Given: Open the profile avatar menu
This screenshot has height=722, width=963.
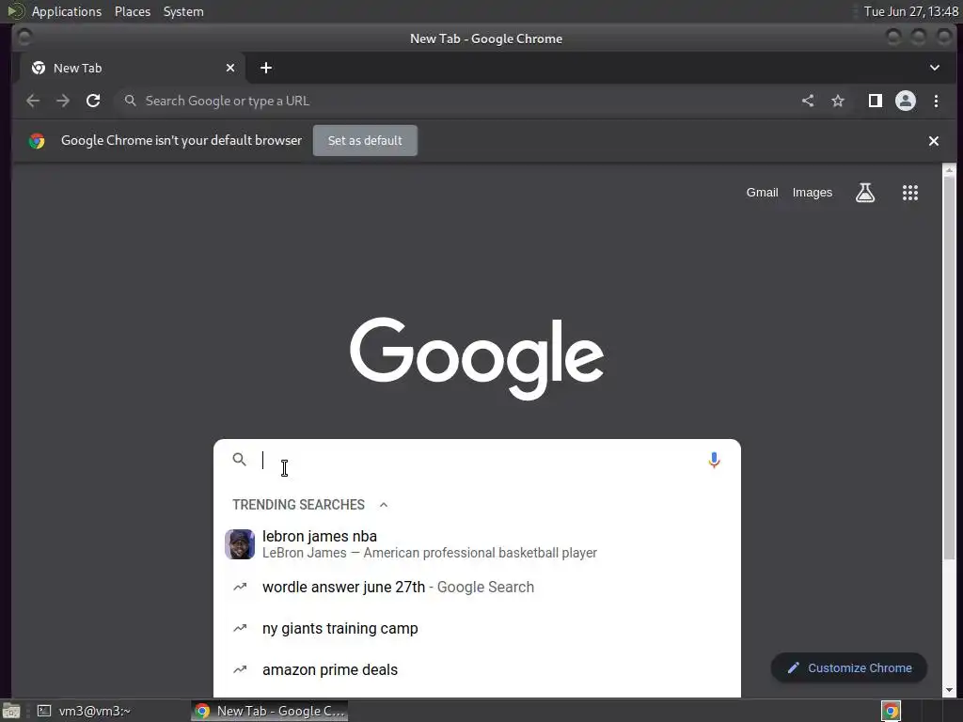Looking at the screenshot, I should coord(906,101).
